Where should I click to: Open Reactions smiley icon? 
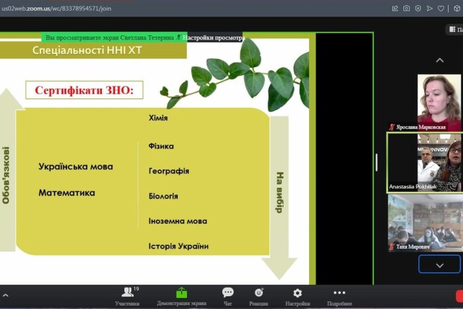259,292
